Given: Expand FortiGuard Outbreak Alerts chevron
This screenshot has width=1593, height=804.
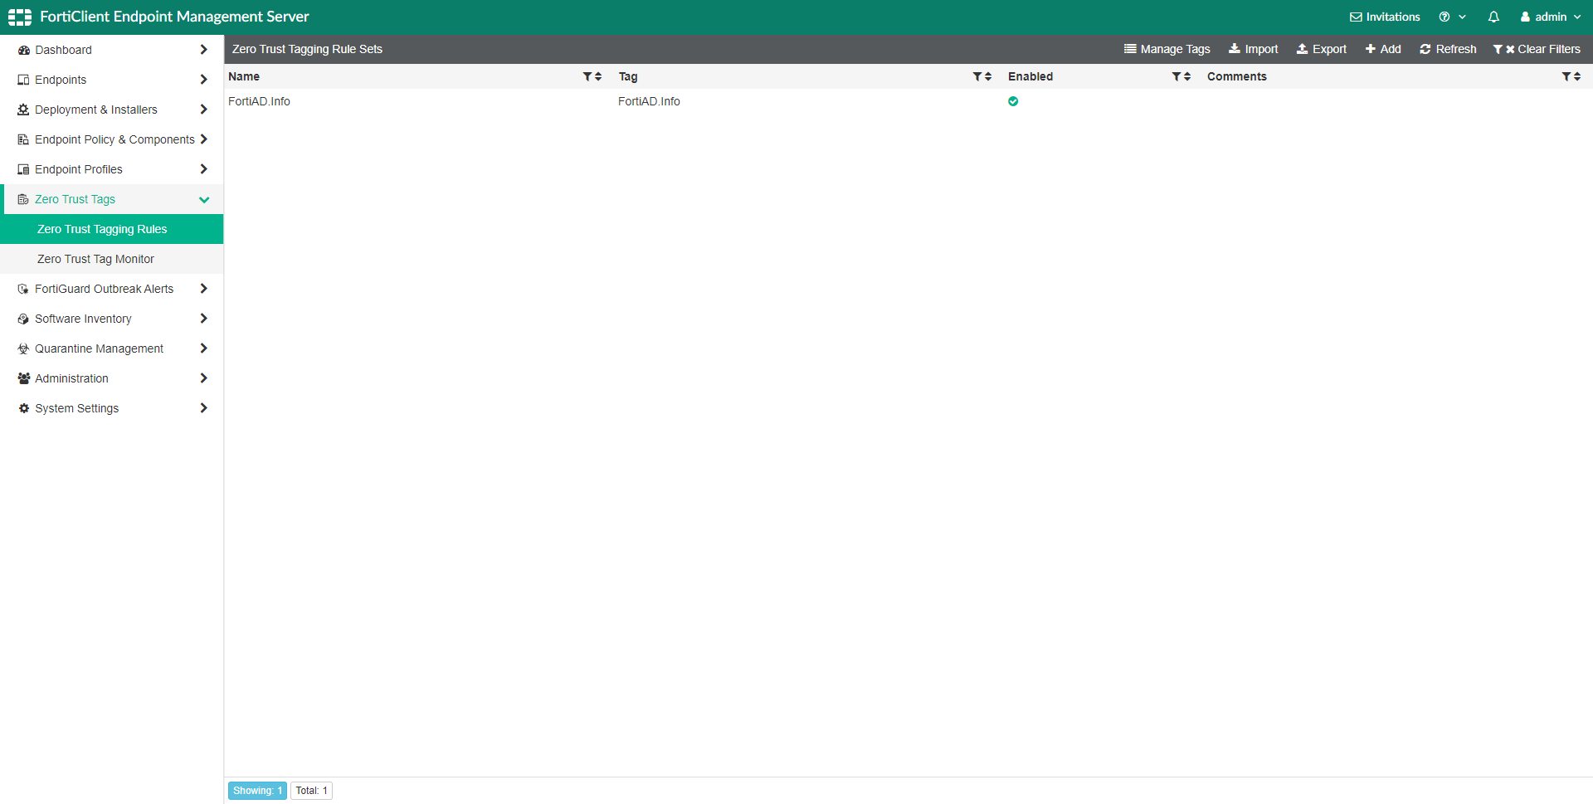Looking at the screenshot, I should (x=204, y=289).
